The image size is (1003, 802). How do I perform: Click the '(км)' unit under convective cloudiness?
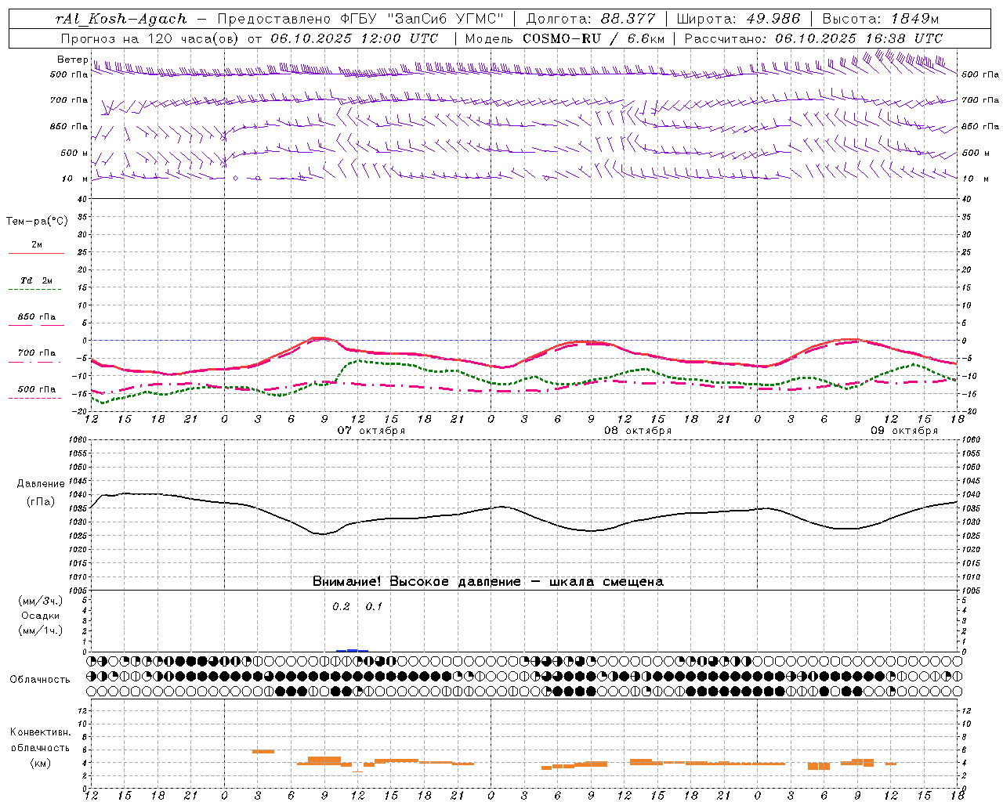pos(40,763)
